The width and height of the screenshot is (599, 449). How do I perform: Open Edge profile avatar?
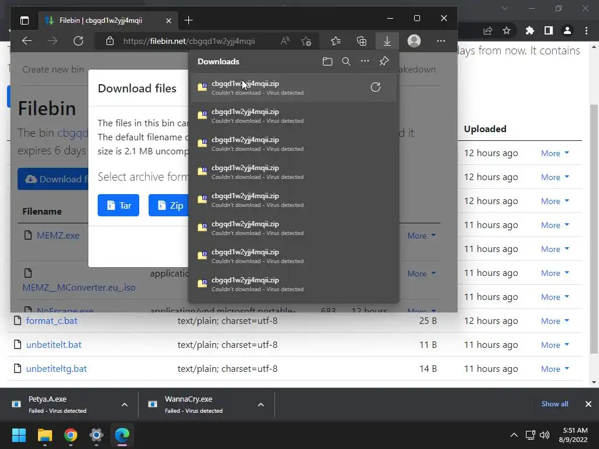tap(414, 41)
